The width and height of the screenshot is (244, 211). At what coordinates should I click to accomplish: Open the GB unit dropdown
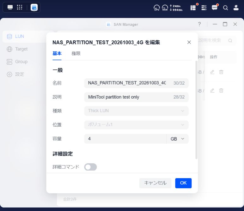point(177,139)
